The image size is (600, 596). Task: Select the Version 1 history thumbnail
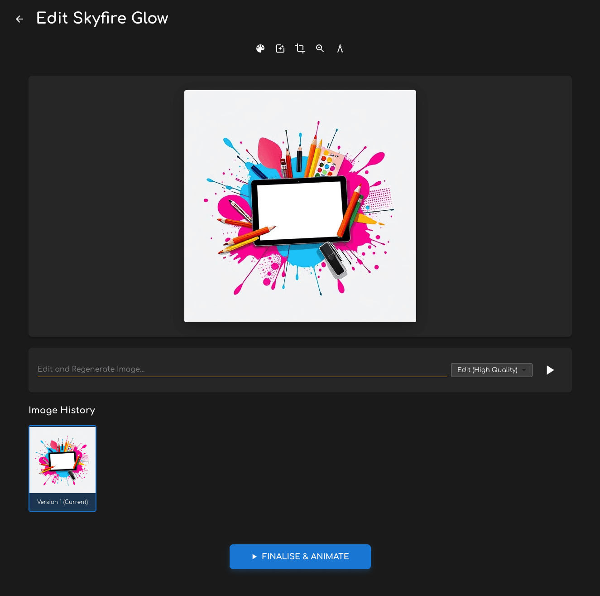[62, 460]
